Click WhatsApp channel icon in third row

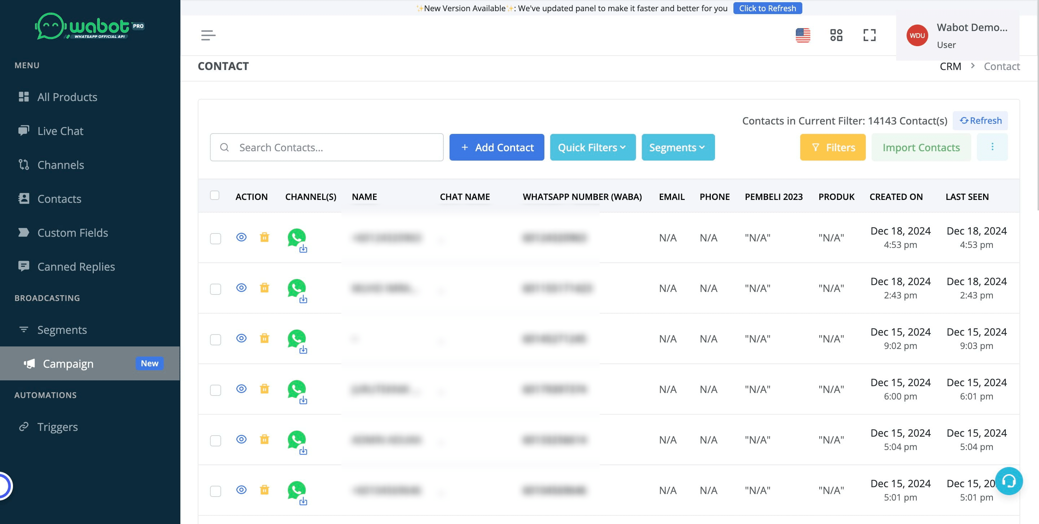click(x=297, y=339)
